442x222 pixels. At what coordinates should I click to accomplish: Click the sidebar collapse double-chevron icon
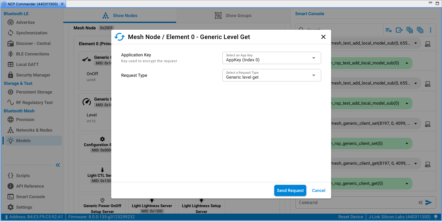[58, 165]
